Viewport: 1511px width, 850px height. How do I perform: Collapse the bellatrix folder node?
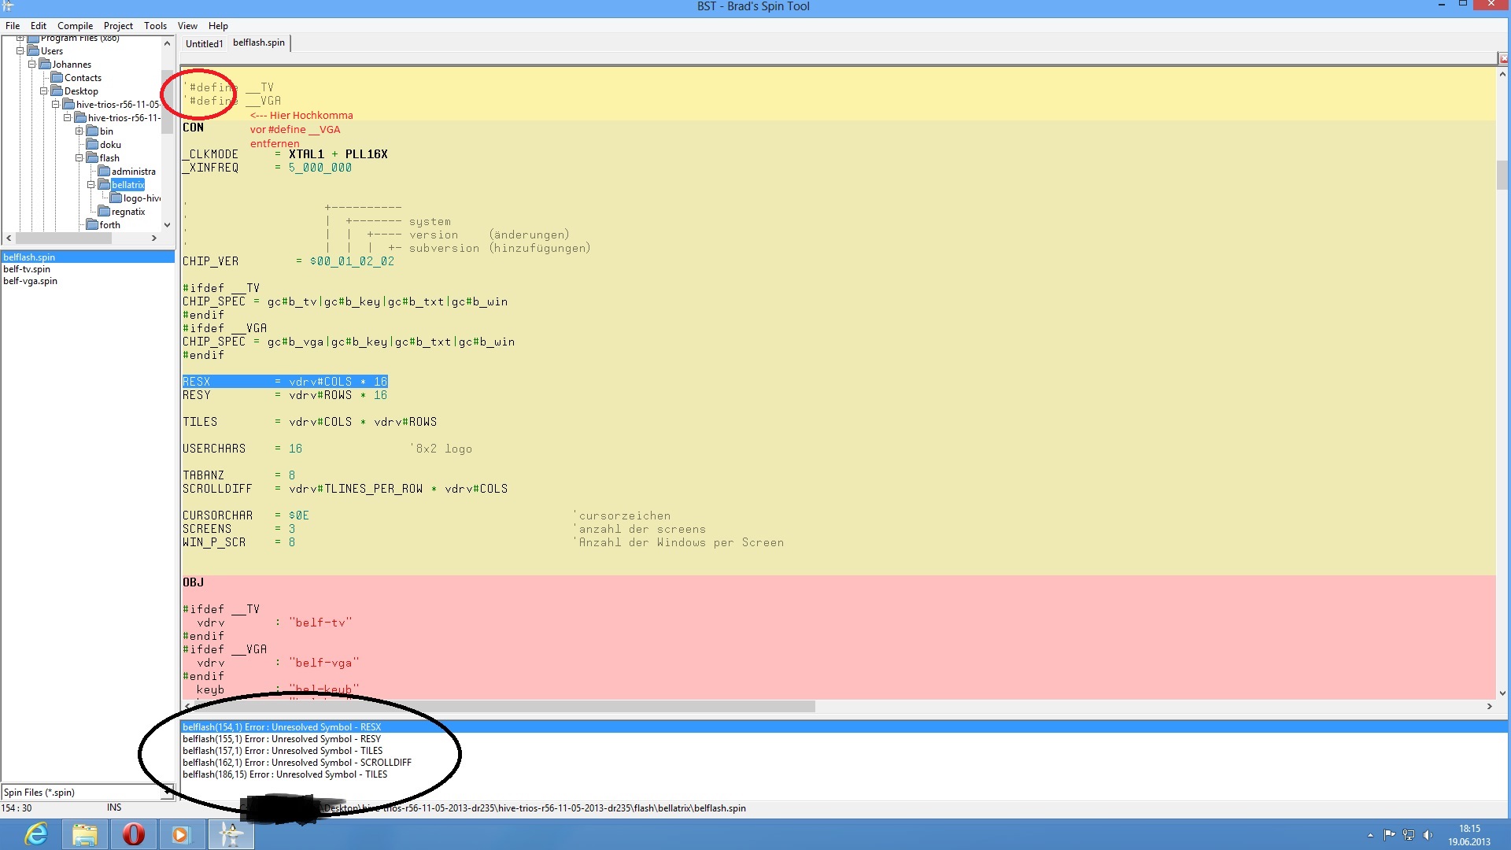click(91, 185)
